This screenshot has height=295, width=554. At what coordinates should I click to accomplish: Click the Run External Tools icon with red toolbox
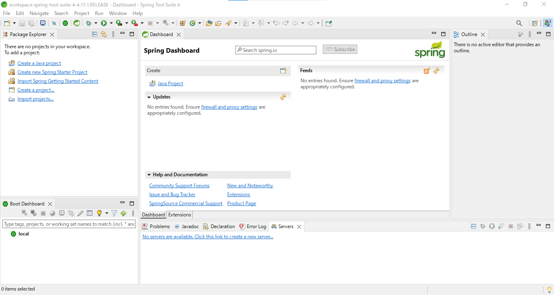click(x=135, y=24)
